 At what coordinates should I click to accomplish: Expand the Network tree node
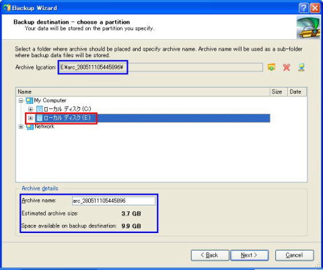pos(21,127)
